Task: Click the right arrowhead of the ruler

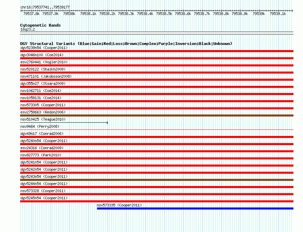Action: coord(292,11)
